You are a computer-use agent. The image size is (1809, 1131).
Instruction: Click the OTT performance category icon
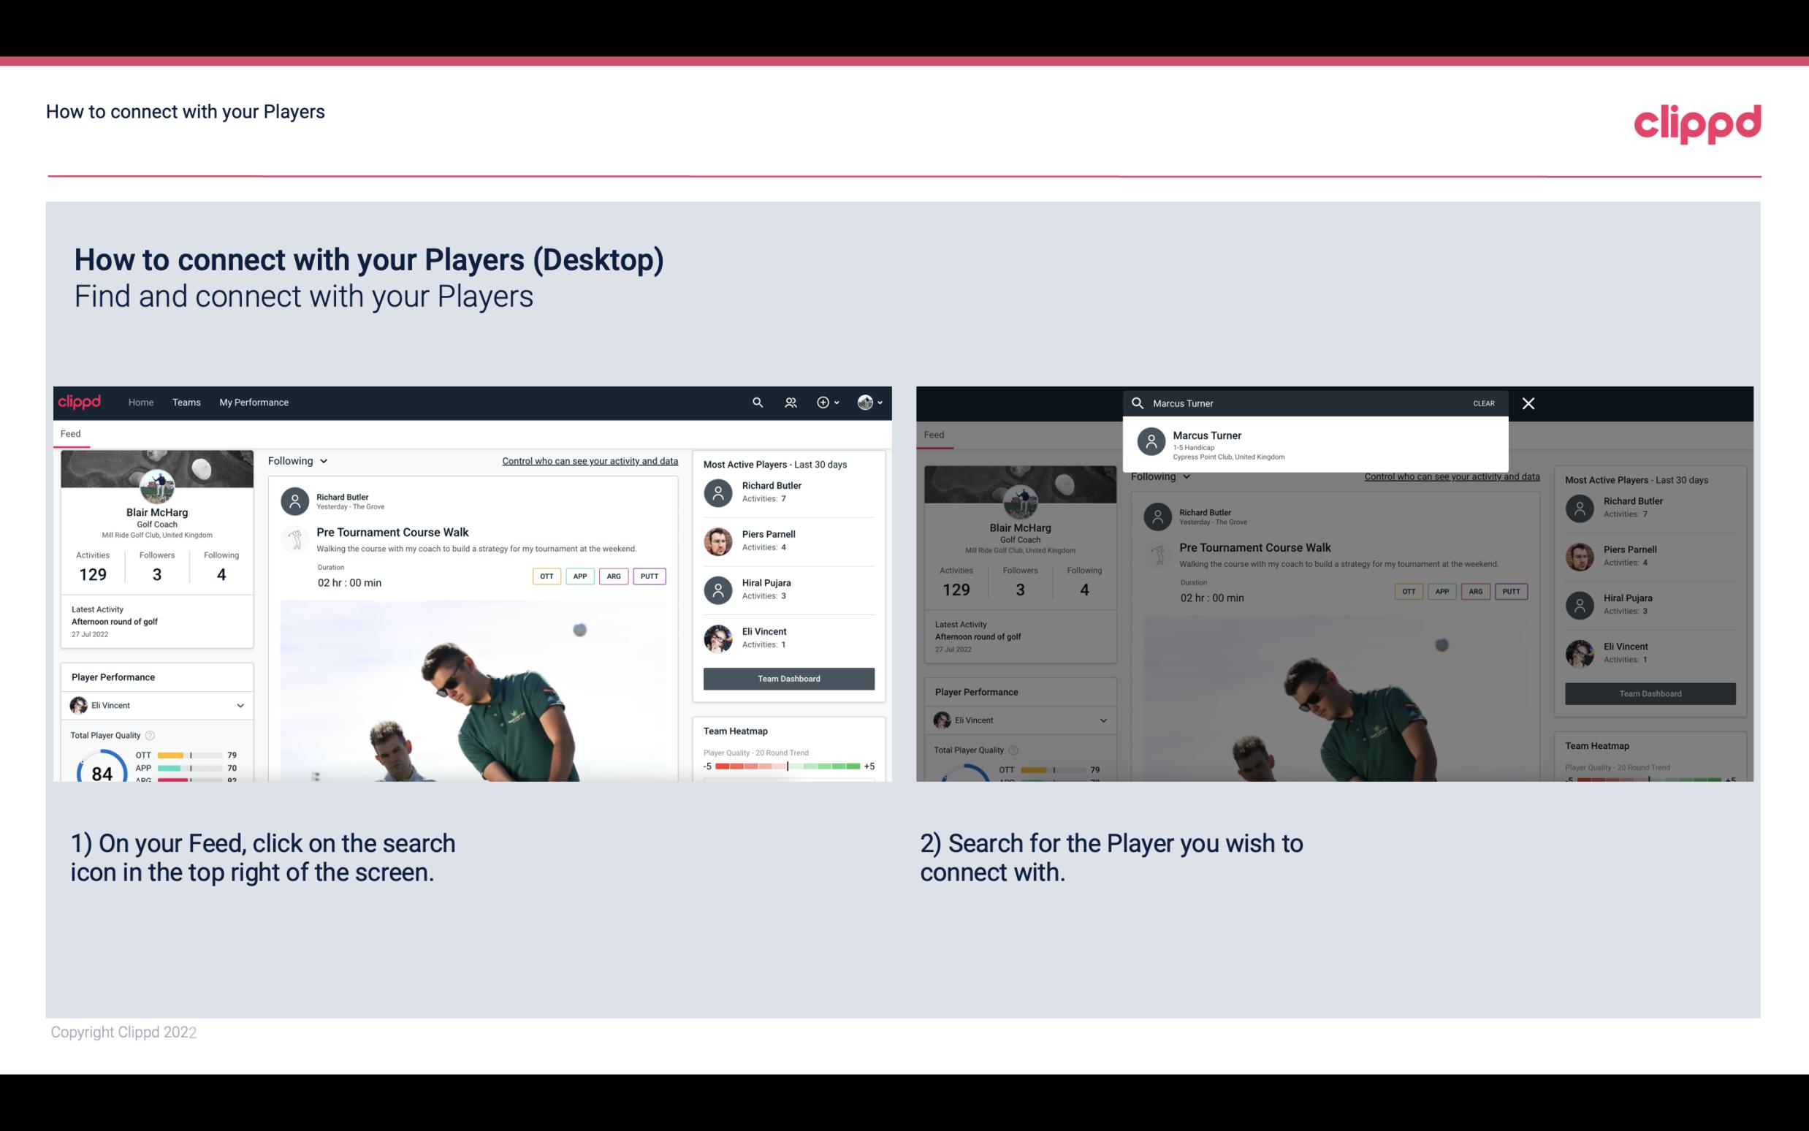pos(544,574)
